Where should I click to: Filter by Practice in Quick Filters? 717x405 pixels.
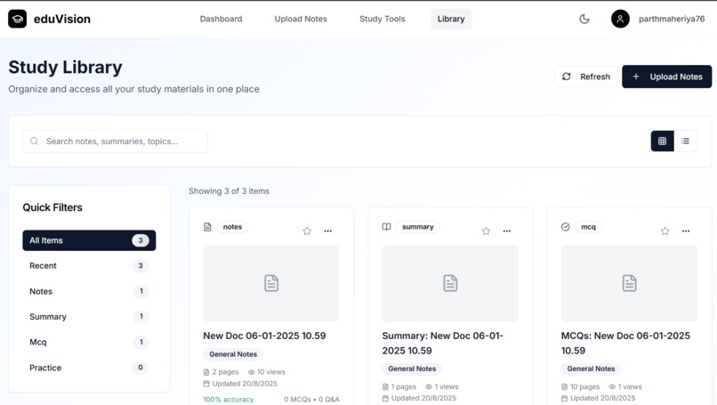pos(89,368)
